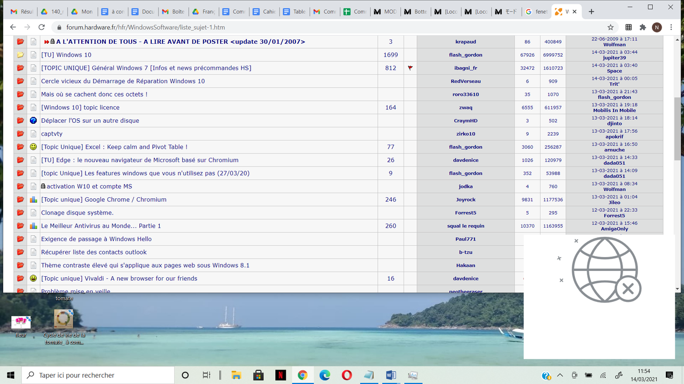This screenshot has height=384, width=684.
Task: Open the Notepad-style taskbar app
Action: (x=369, y=375)
